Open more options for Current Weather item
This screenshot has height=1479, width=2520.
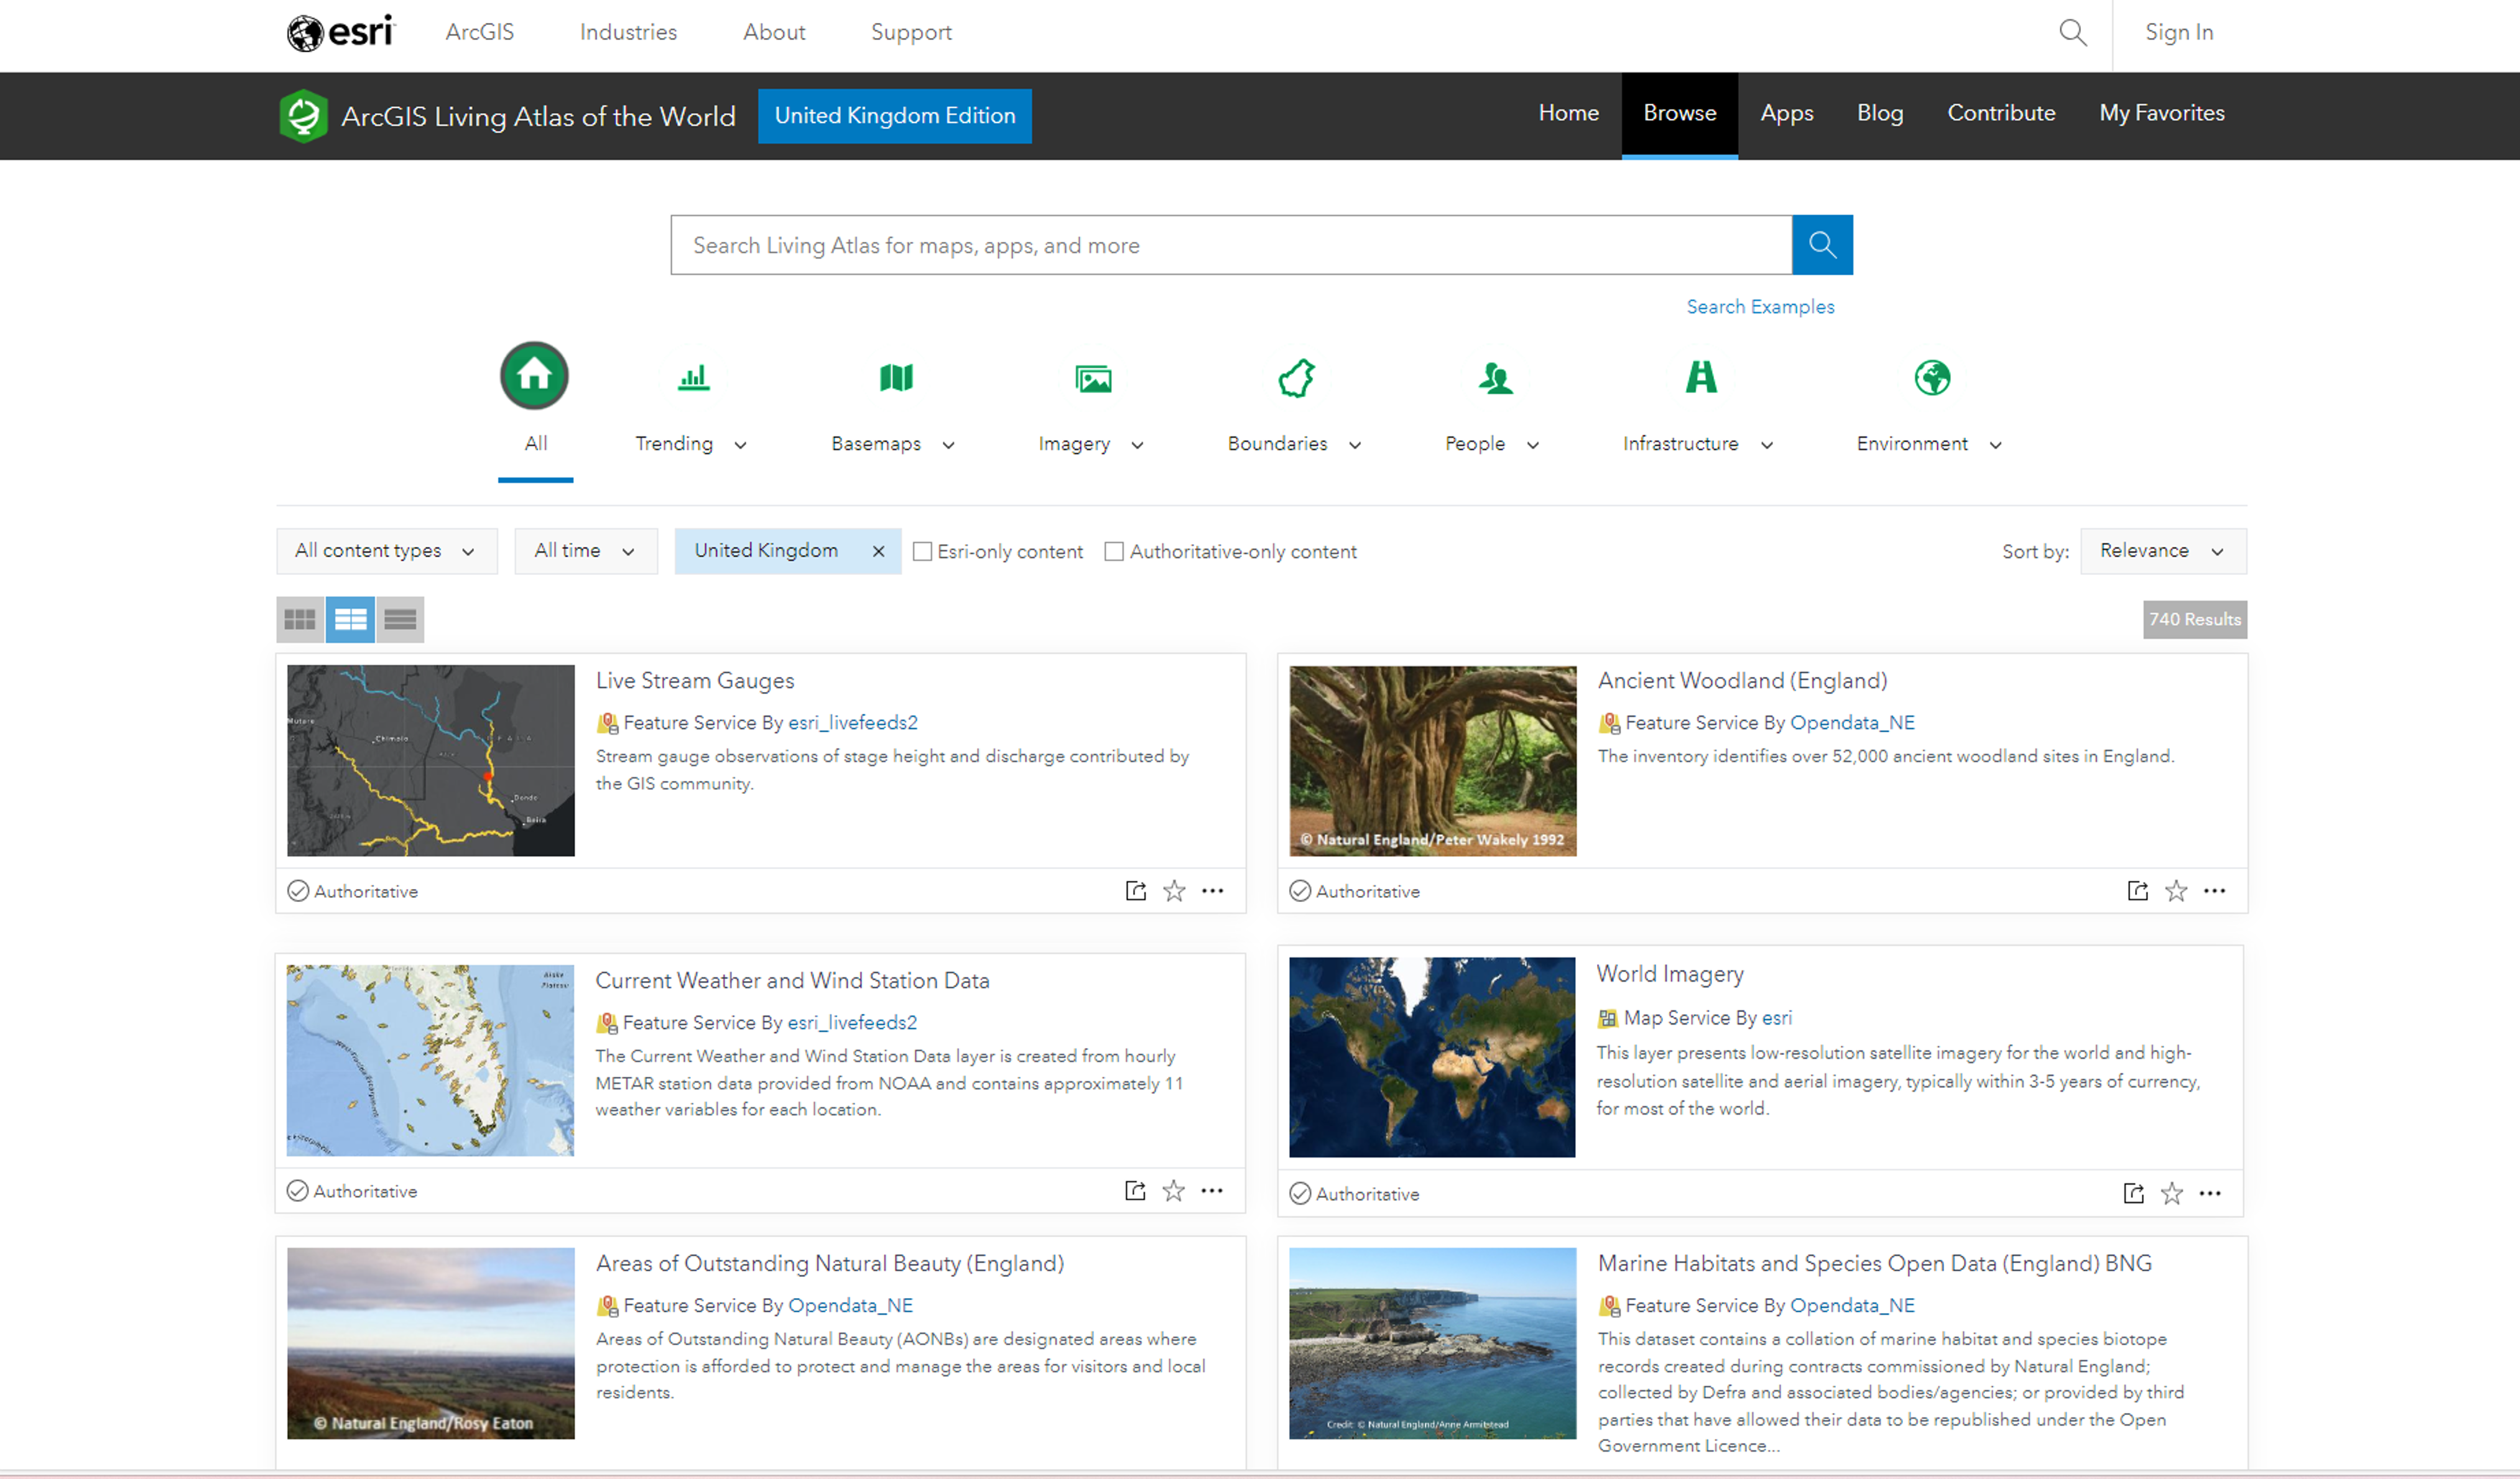click(1212, 1190)
